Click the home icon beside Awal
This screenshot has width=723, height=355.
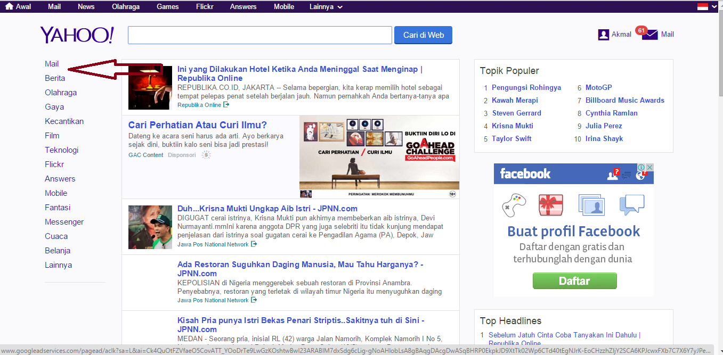click(9, 7)
